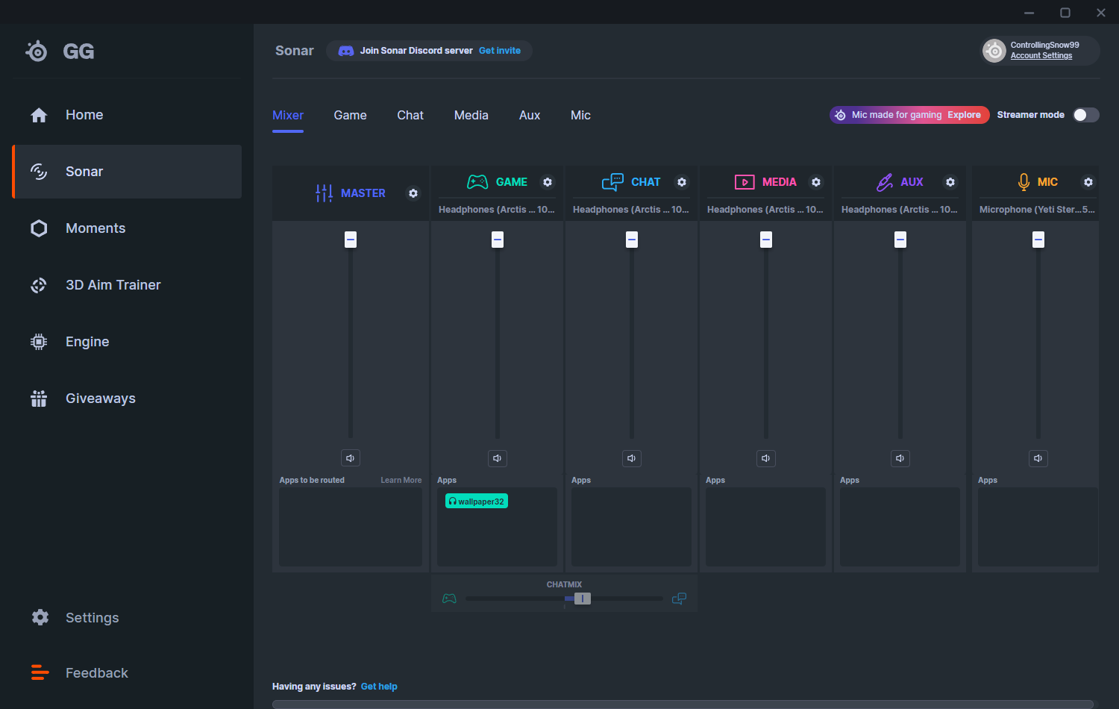This screenshot has width=1119, height=709.
Task: Open GAME channel settings gear
Action: [x=548, y=182]
